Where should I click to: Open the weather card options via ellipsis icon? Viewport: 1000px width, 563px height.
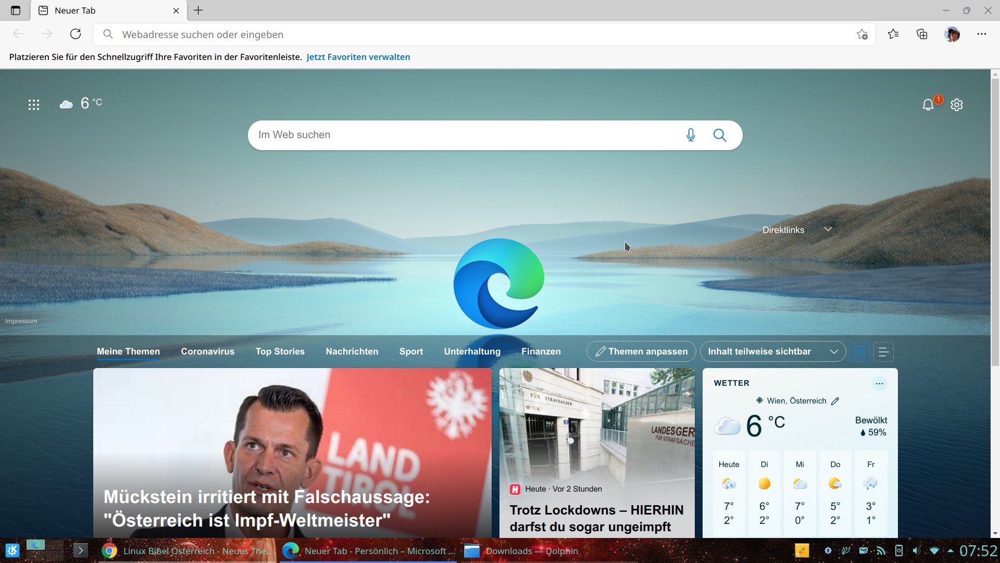pyautogui.click(x=879, y=383)
